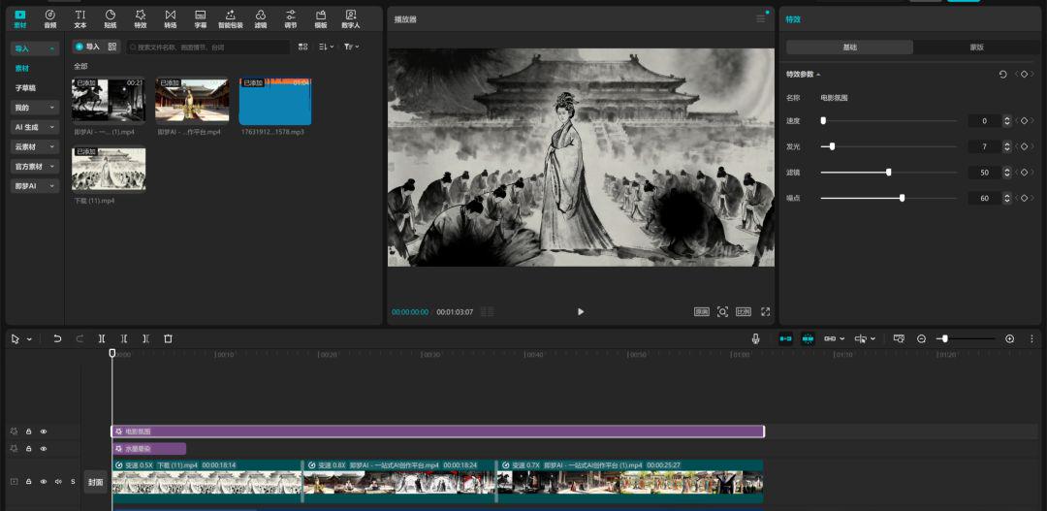The image size is (1047, 511).
Task: Play the preview video
Action: [581, 312]
